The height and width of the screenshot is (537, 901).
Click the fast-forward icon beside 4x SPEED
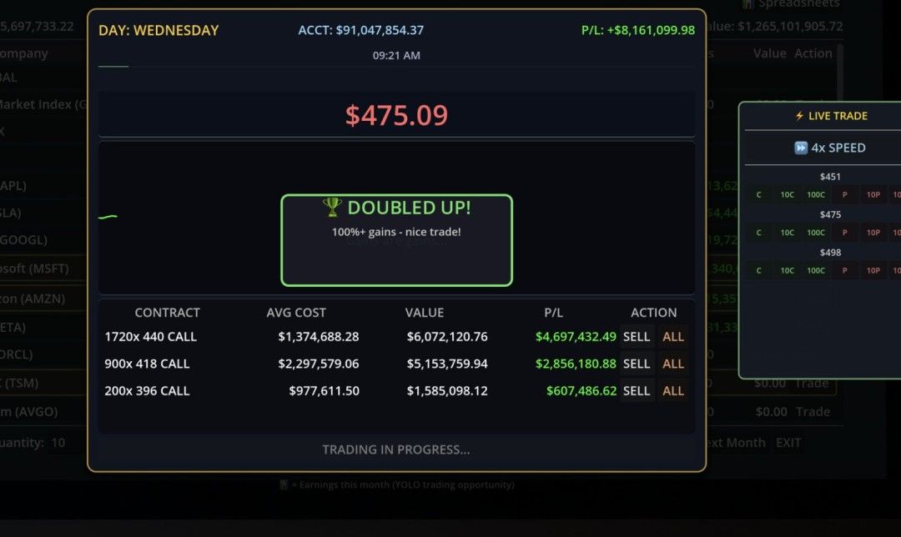point(801,148)
